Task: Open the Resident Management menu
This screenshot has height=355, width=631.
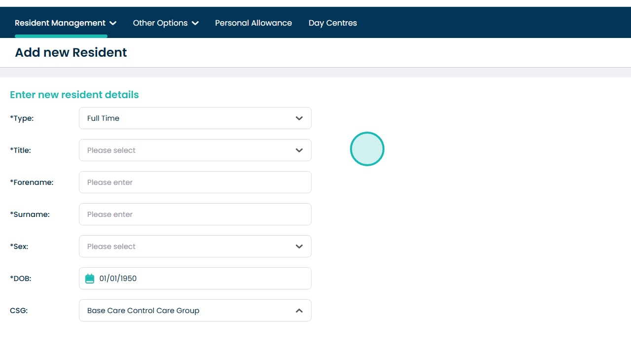Action: tap(60, 23)
